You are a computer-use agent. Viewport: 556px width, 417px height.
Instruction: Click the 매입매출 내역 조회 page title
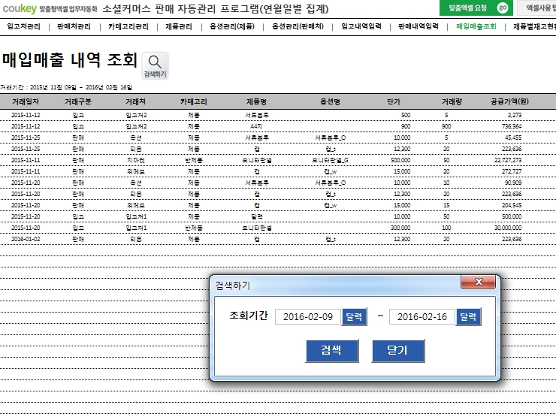69,59
